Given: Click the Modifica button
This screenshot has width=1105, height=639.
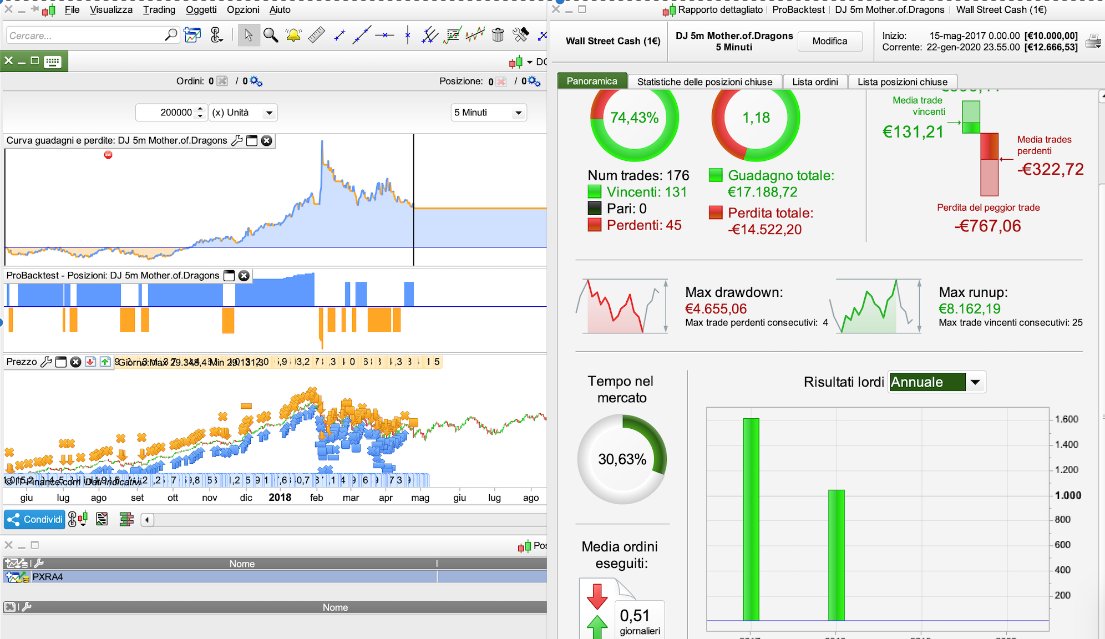Looking at the screenshot, I should click(829, 41).
